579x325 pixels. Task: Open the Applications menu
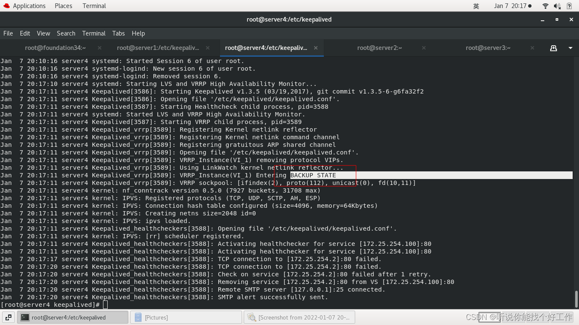pyautogui.click(x=24, y=6)
